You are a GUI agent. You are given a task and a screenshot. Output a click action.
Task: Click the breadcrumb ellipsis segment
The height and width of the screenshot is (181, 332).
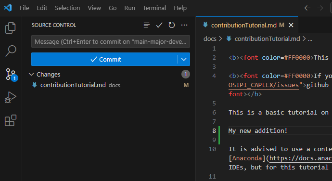click(x=310, y=39)
